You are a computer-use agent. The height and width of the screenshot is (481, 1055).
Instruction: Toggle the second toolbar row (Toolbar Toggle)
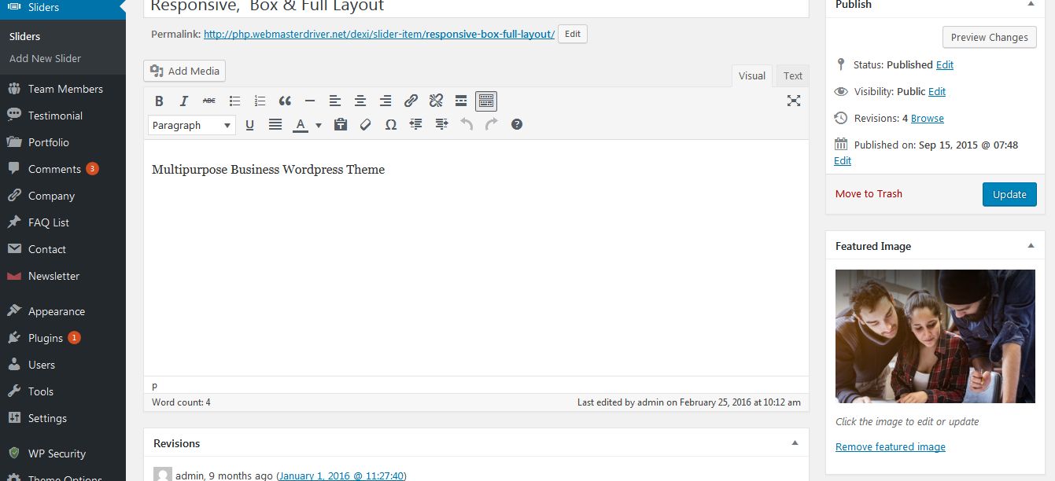[486, 101]
